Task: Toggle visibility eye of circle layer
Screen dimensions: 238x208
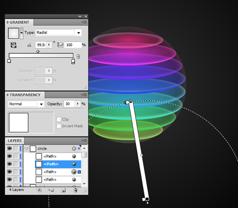Action: [10, 149]
